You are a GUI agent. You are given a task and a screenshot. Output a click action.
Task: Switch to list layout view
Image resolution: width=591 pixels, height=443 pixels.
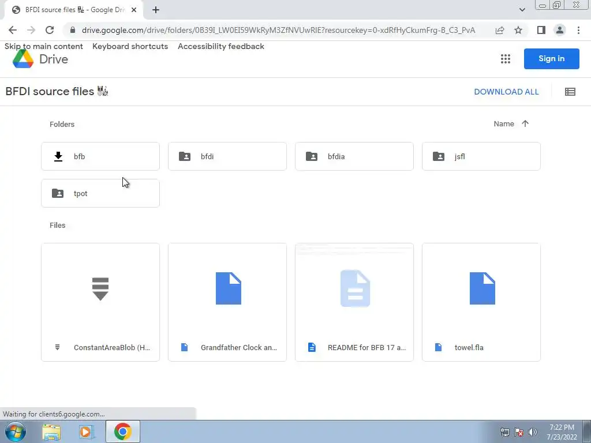pos(570,92)
